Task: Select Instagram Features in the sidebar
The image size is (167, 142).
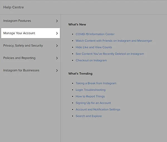Action: (x=17, y=21)
